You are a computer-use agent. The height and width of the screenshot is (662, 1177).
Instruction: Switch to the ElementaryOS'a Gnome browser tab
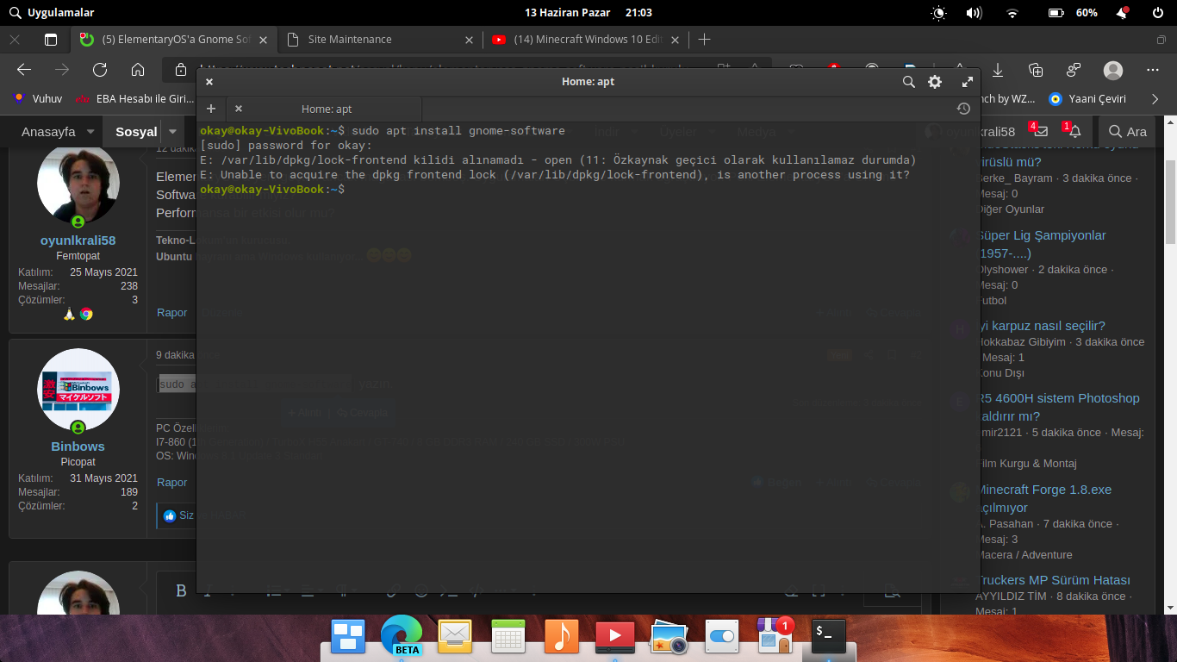(175, 39)
